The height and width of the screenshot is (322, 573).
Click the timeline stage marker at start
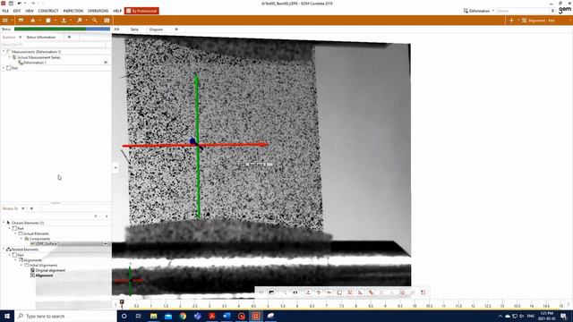coord(122,302)
